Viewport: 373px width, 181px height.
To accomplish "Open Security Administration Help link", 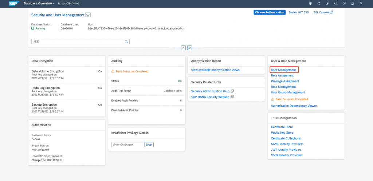I will [210, 91].
